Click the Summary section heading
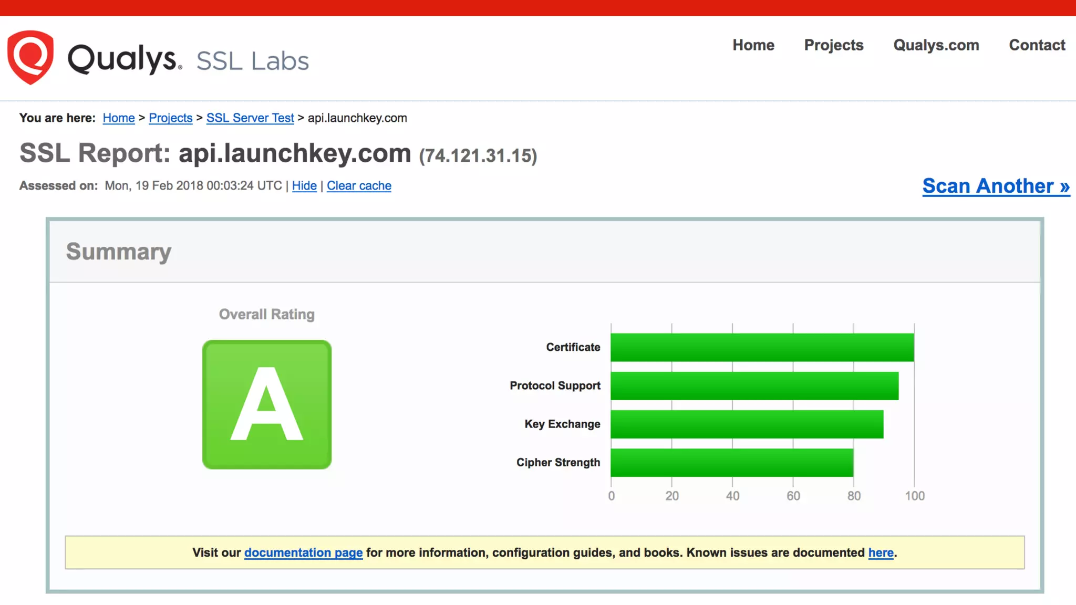 click(119, 252)
